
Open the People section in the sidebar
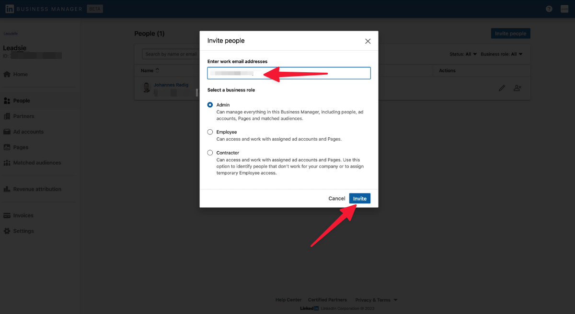tap(22, 100)
